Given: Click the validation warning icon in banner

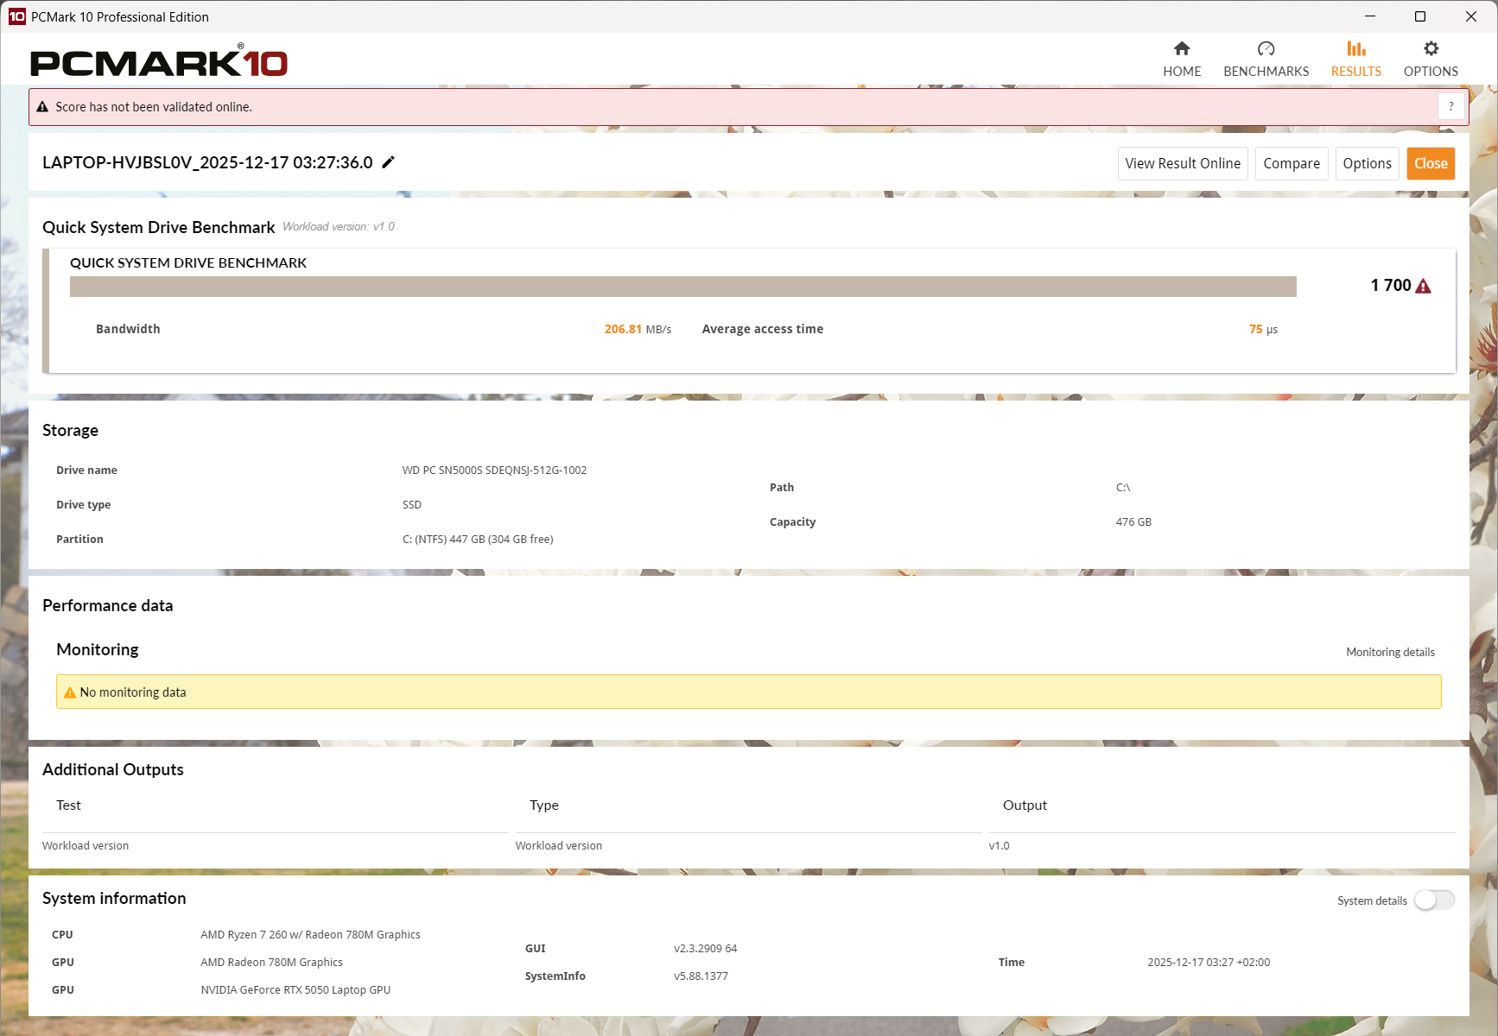Looking at the screenshot, I should coord(42,107).
